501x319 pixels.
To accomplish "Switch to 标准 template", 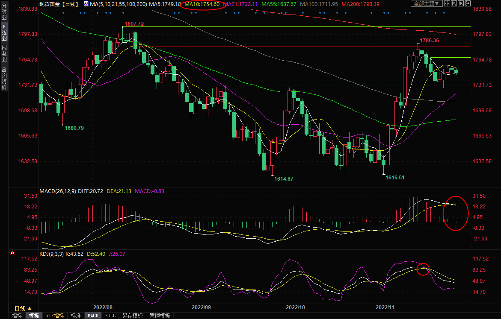I will coord(76,316).
